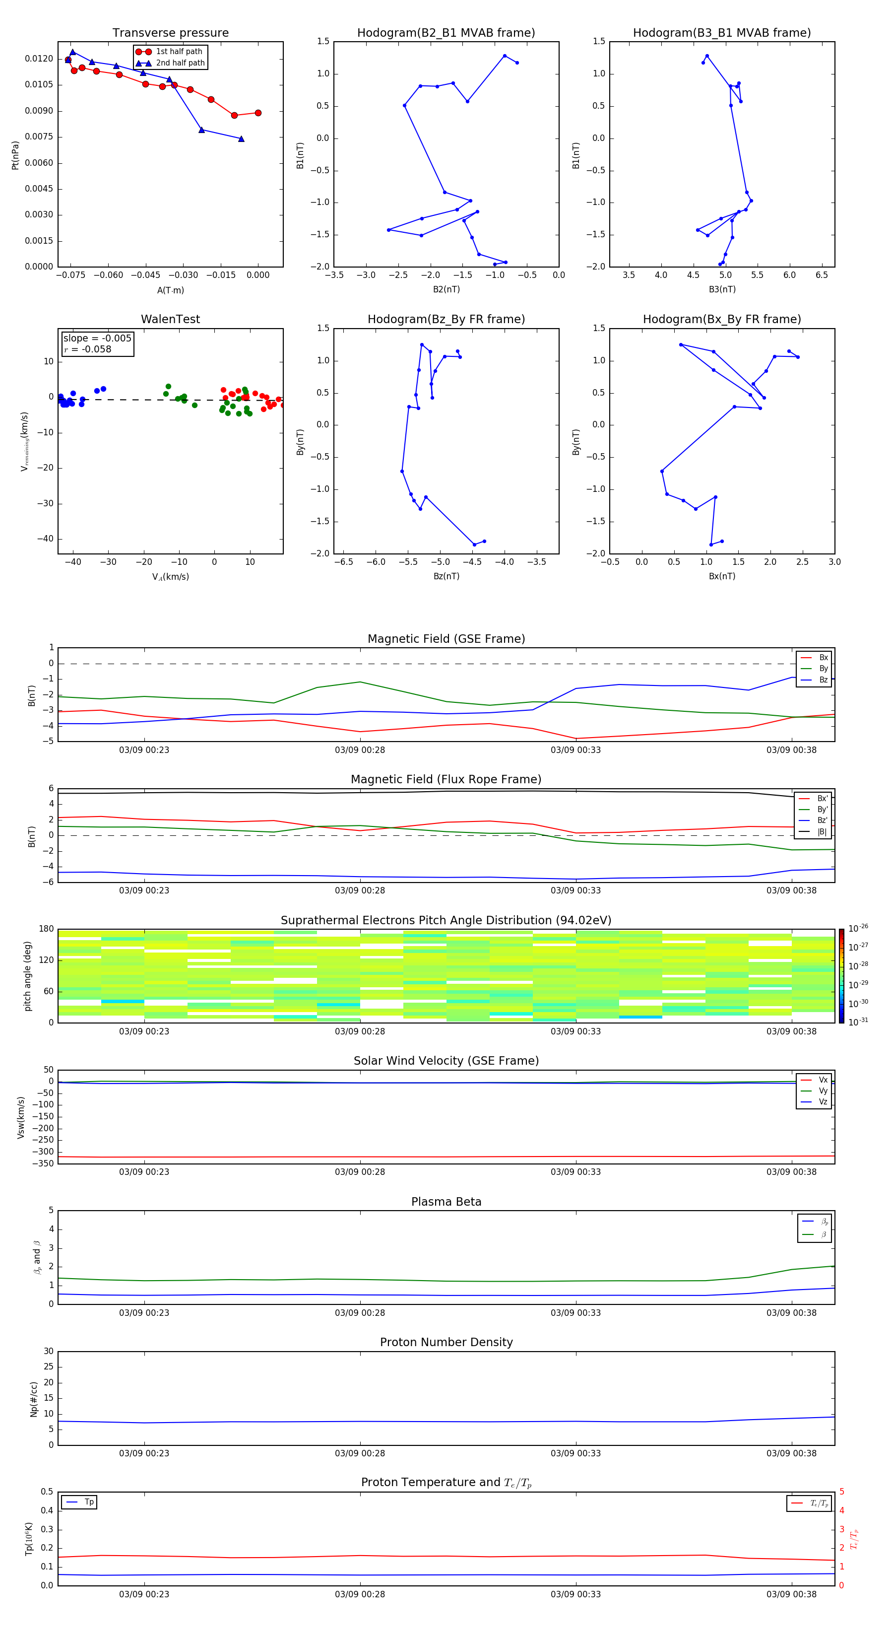
Task: Click the Bz(nT) x-axis label
Action: coord(446,577)
